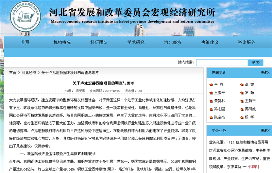Open the [详细] link in 学会业务
The image size is (272, 173).
(254, 167)
